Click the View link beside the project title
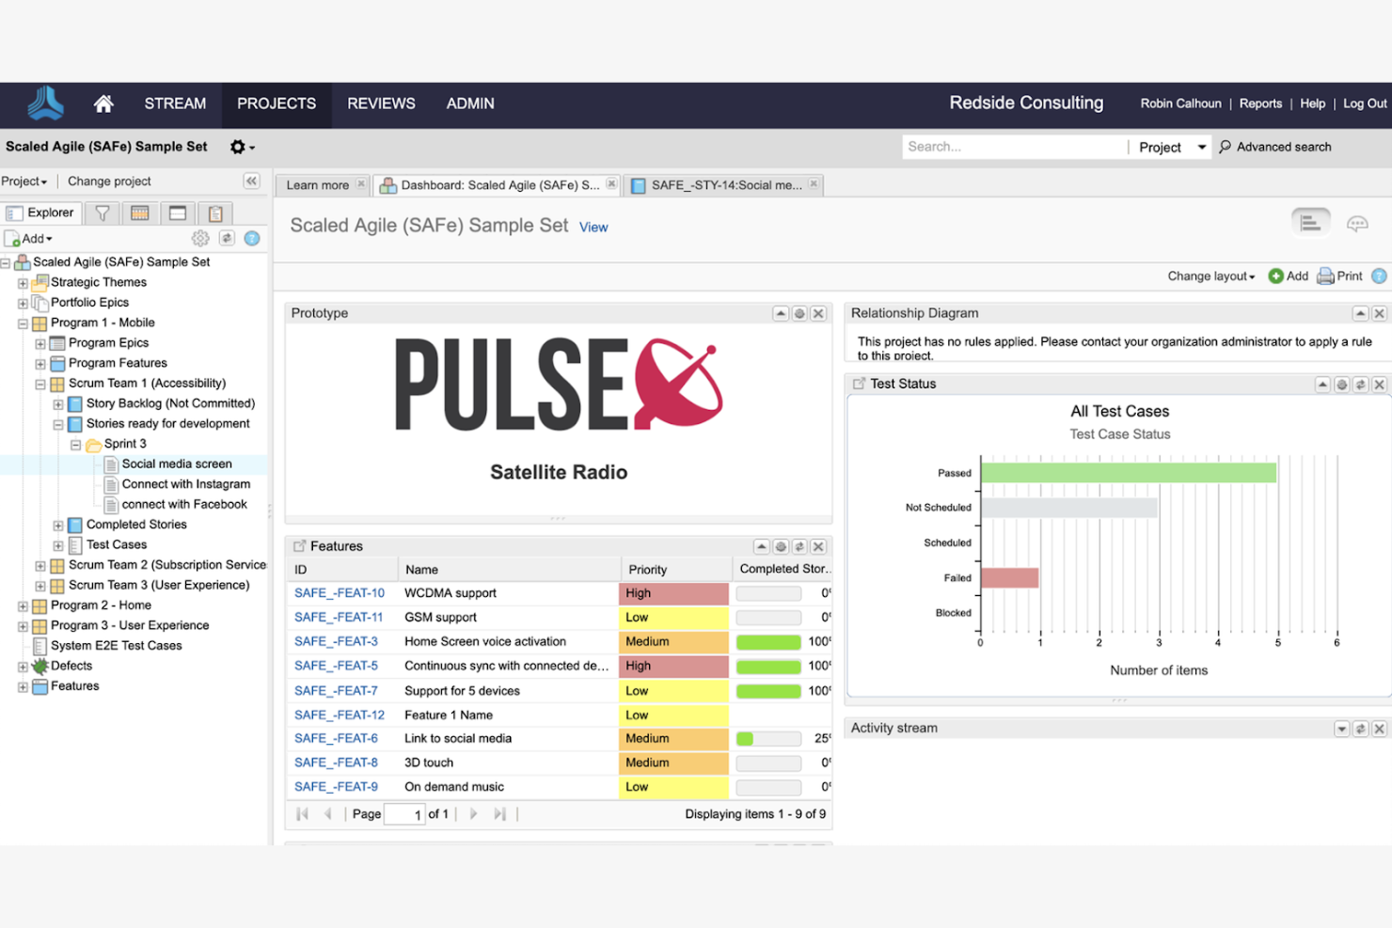Screen dimensions: 1392x928 pyautogui.click(x=593, y=228)
